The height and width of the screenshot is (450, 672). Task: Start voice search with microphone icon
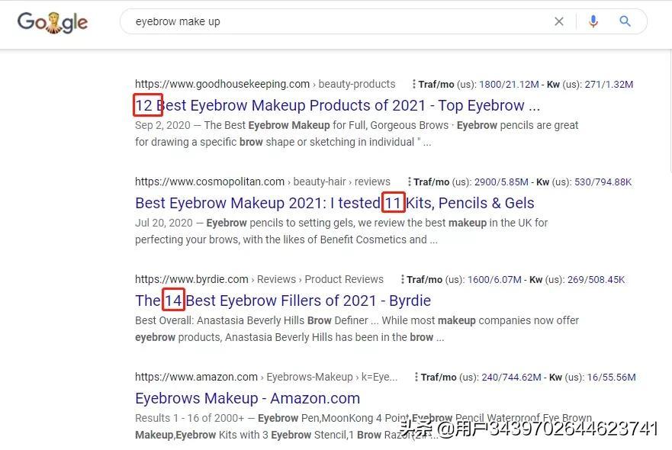[593, 21]
